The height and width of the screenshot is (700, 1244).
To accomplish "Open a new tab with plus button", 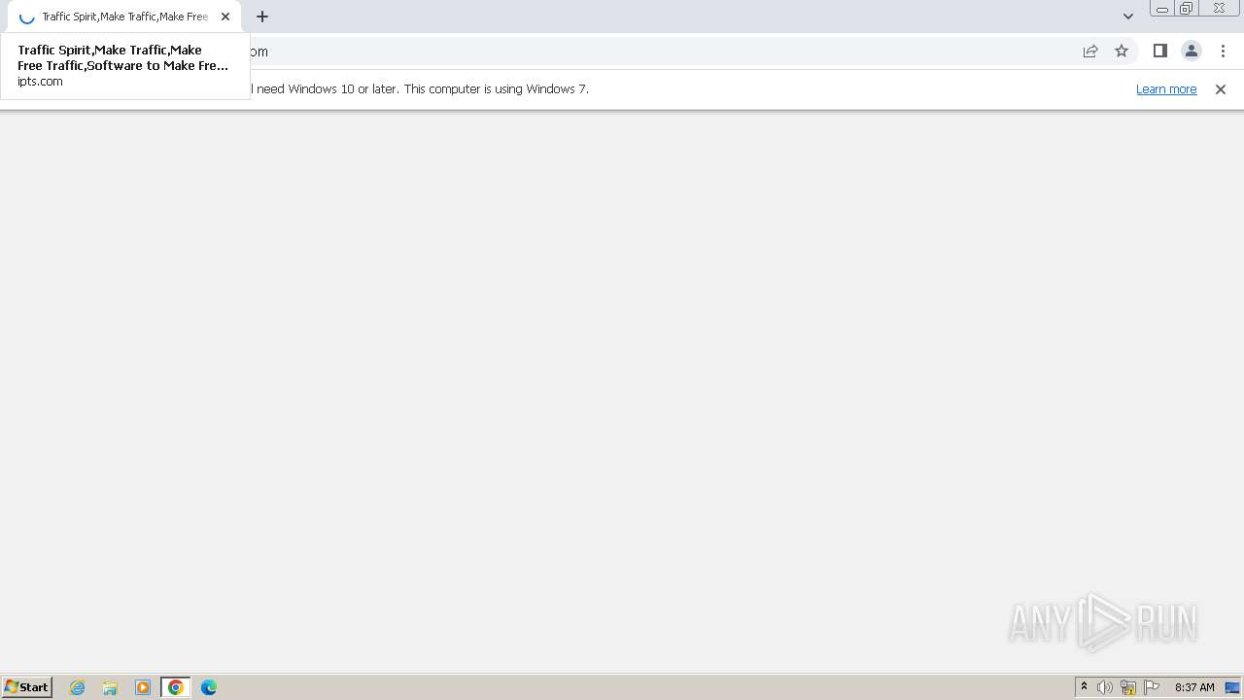I will click(x=262, y=17).
